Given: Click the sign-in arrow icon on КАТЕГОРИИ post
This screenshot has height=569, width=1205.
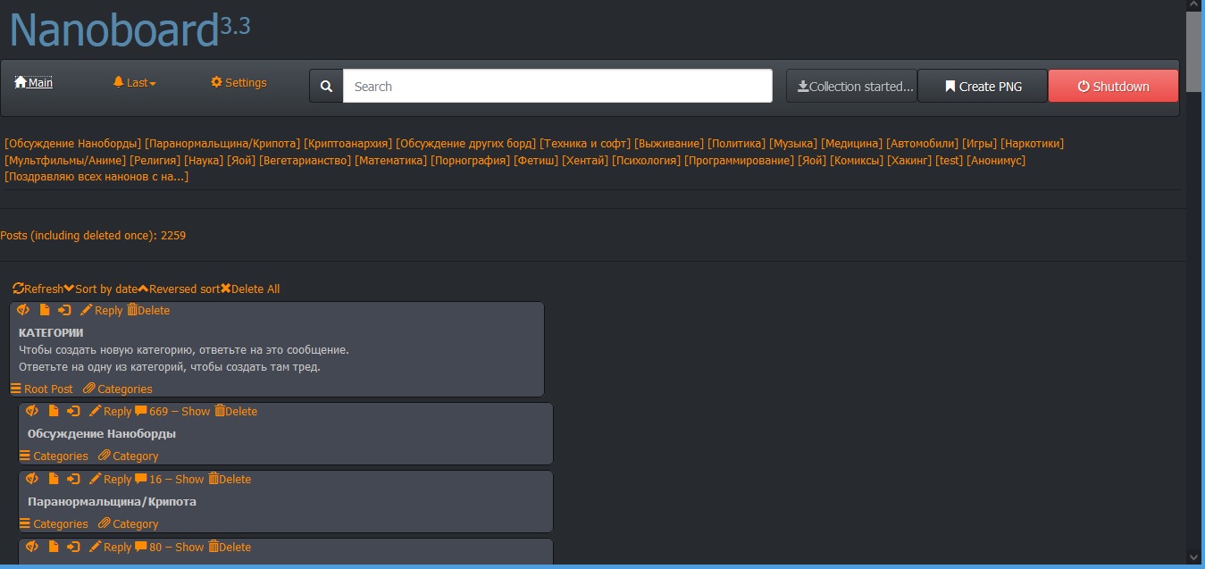Looking at the screenshot, I should [64, 310].
